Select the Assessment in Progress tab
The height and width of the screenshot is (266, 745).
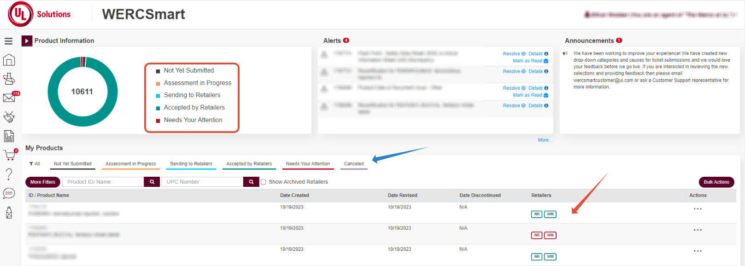coord(131,164)
